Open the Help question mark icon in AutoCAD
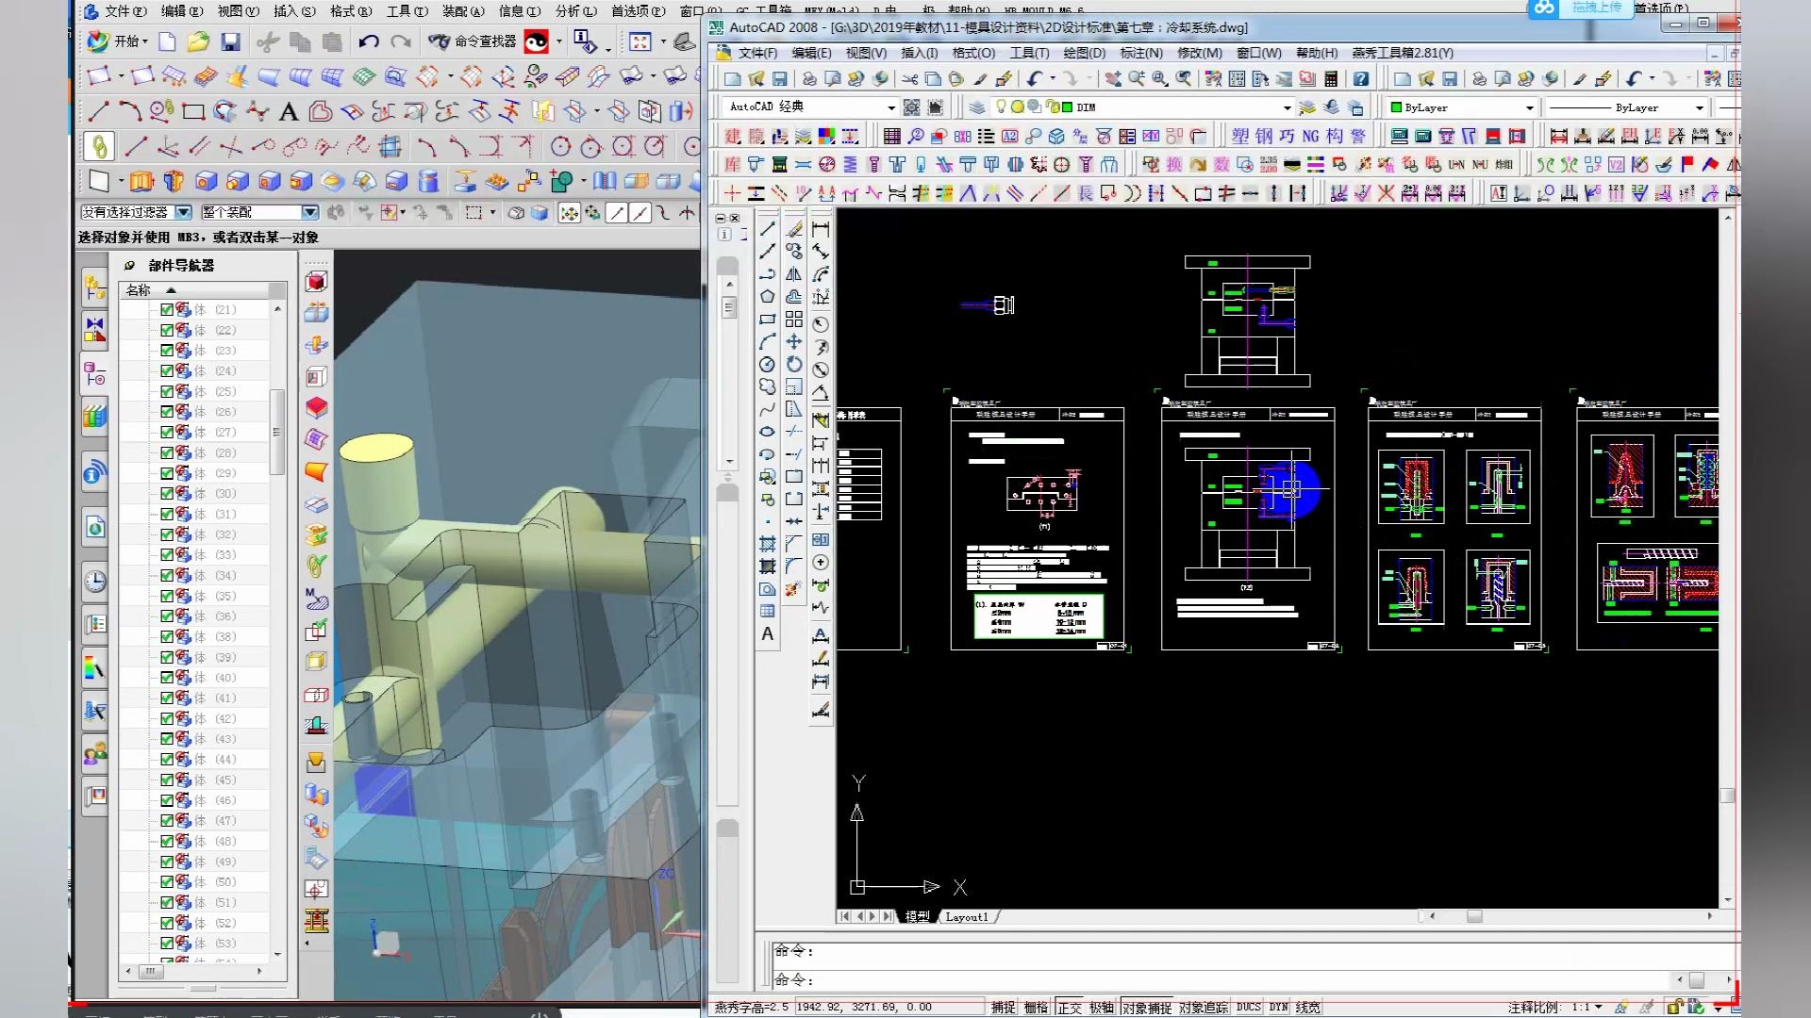 click(x=1360, y=79)
